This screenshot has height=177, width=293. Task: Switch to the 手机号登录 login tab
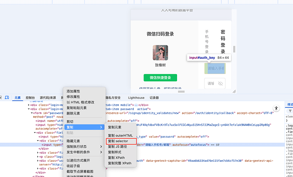[207, 42]
